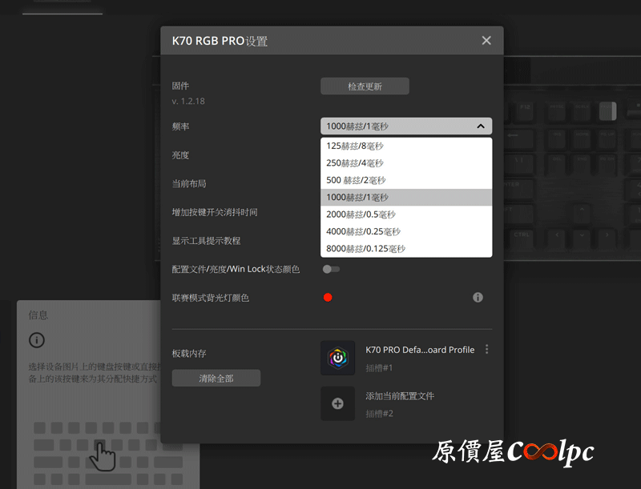Click the 信息 panel heading

pyautogui.click(x=38, y=315)
